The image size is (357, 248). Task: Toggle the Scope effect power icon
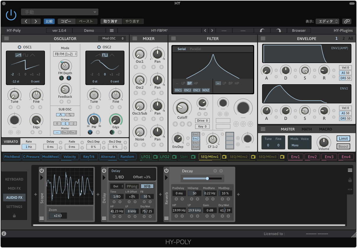(42, 171)
